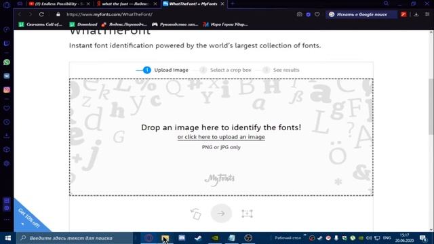434x244 pixels.
Task: Open the Twitch sidebar panel
Action: (x=7, y=43)
